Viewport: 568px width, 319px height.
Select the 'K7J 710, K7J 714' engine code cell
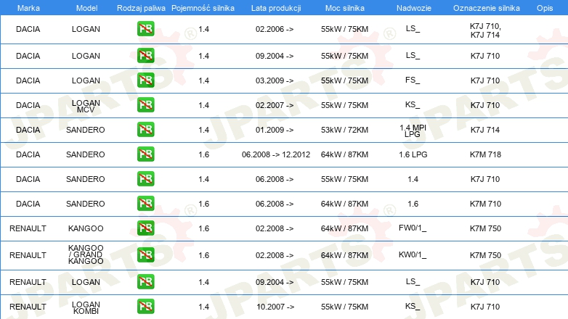coord(485,30)
